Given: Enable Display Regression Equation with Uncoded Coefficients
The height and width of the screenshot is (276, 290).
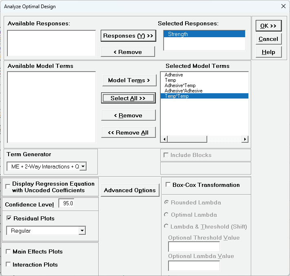Looking at the screenshot, I should click(8, 187).
